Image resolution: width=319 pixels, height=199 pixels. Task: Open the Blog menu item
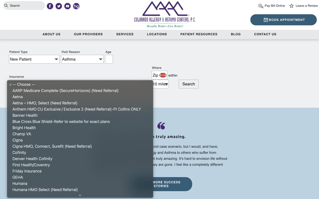pyautogui.click(x=236, y=34)
